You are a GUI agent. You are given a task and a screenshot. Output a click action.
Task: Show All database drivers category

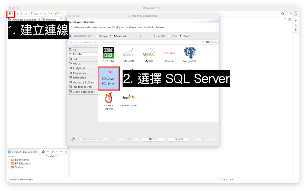(x=83, y=50)
